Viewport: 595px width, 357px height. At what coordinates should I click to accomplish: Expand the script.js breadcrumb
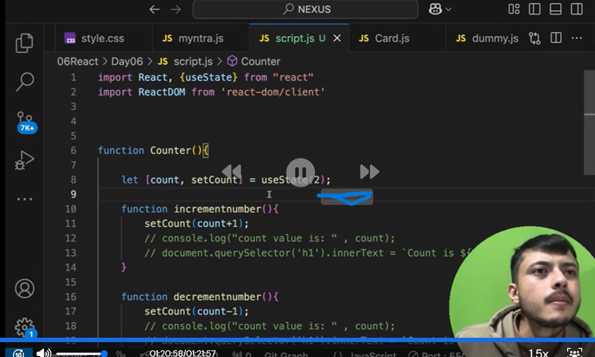pos(185,61)
